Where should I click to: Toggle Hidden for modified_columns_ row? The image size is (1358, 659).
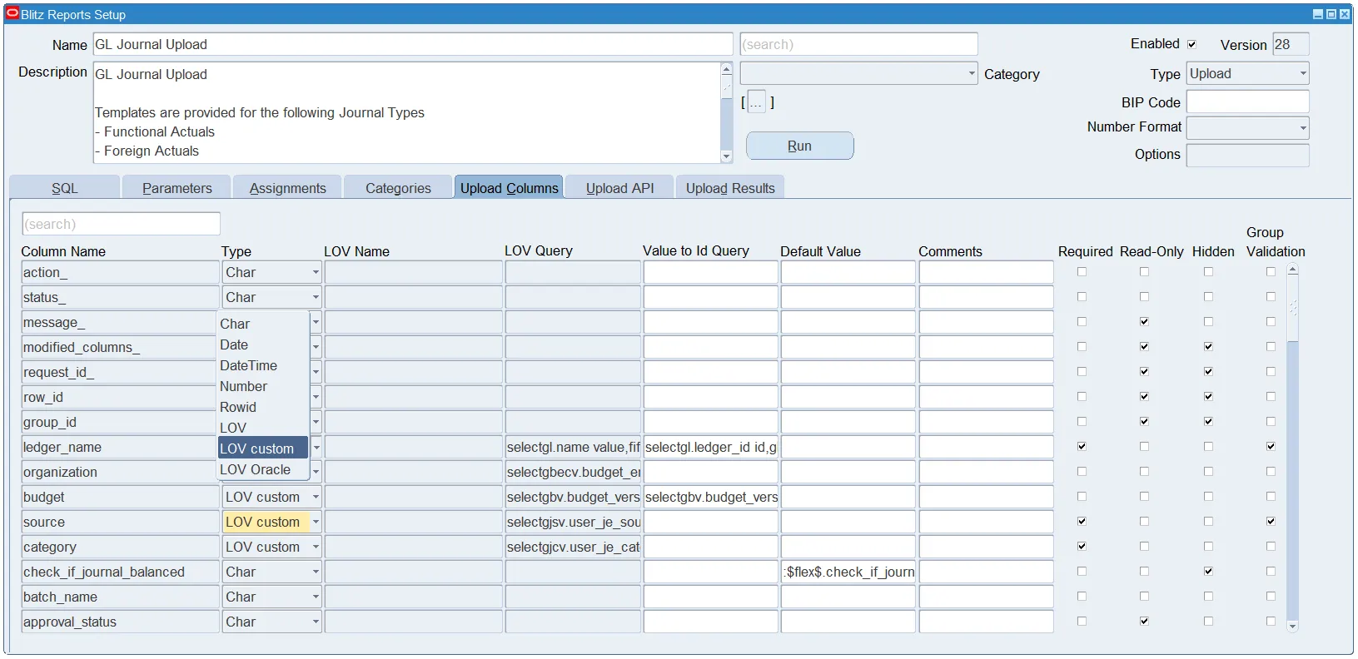pyautogui.click(x=1208, y=347)
